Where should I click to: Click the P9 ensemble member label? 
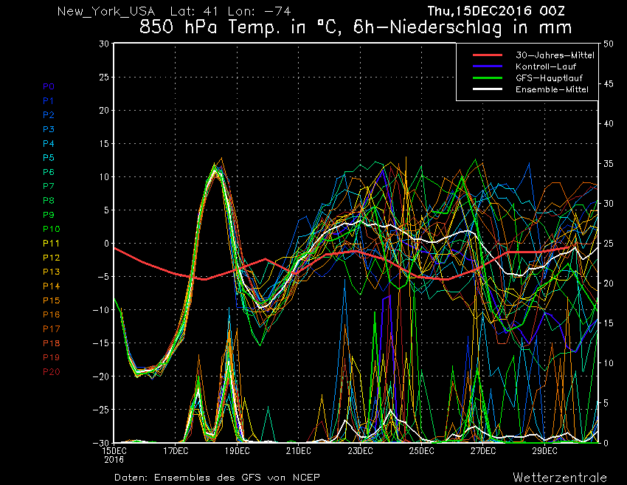(49, 215)
